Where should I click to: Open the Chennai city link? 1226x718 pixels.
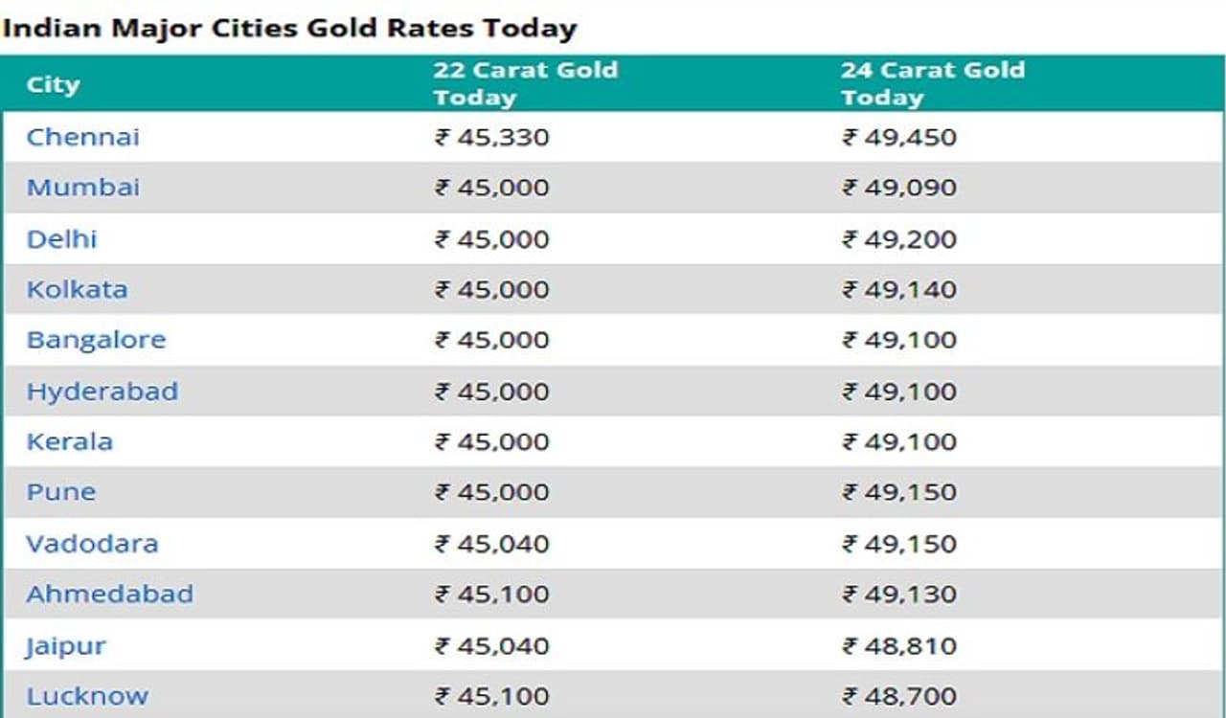[x=83, y=137]
